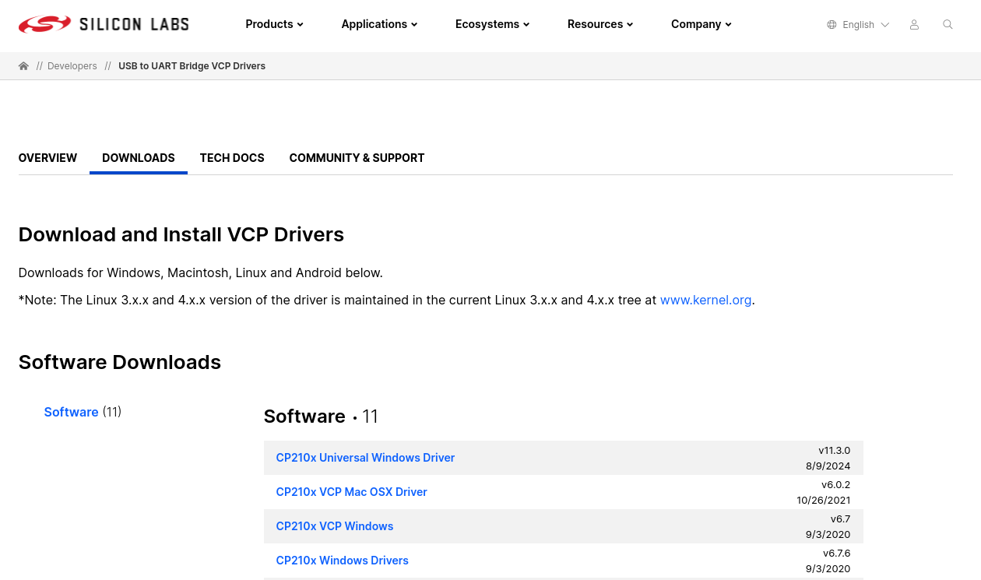Download CP210x Universal Windows Driver

[365, 458]
